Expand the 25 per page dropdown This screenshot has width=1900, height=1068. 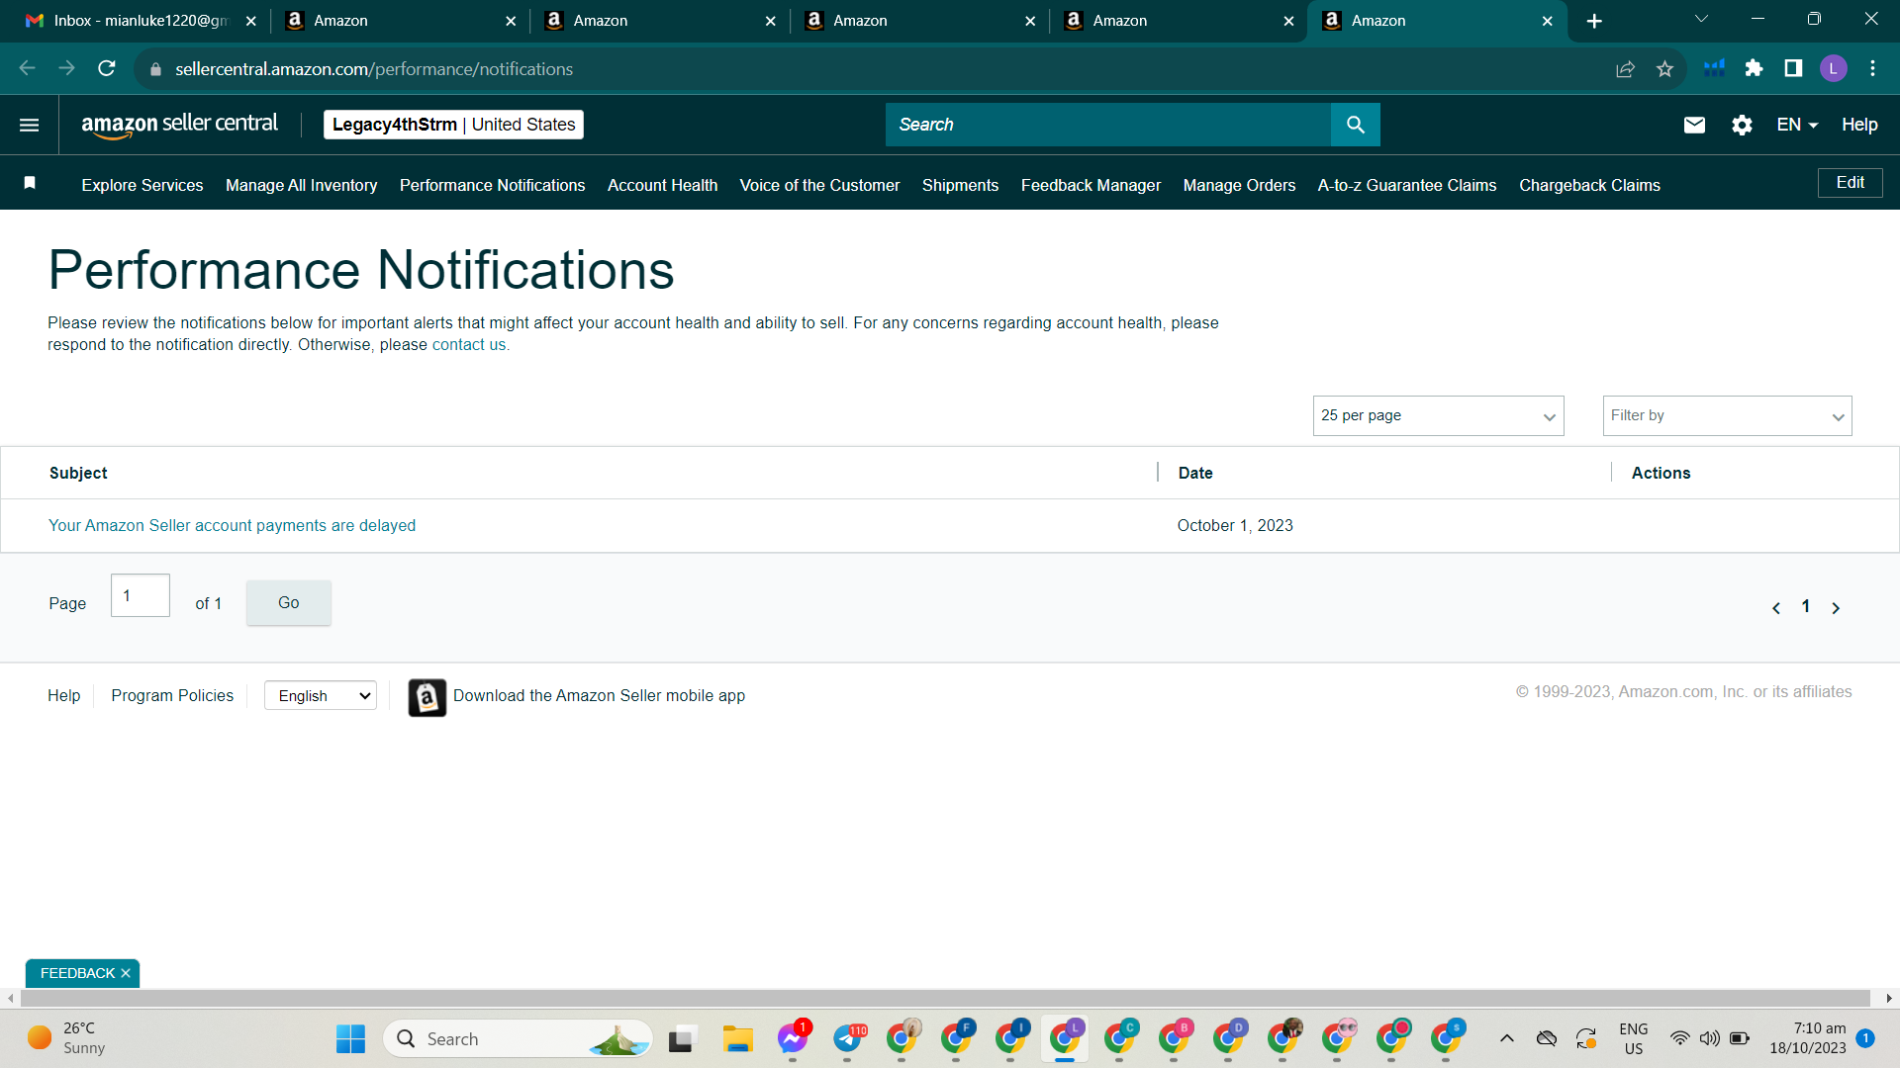click(x=1438, y=416)
